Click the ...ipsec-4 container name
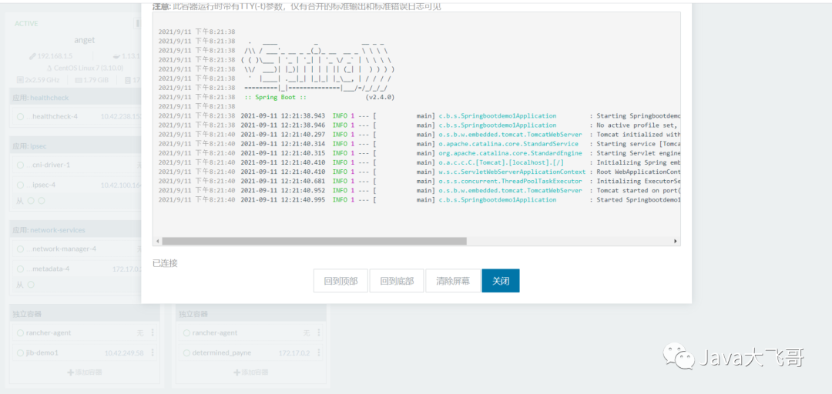Screen dimensions: 832x394 [x=40, y=185]
